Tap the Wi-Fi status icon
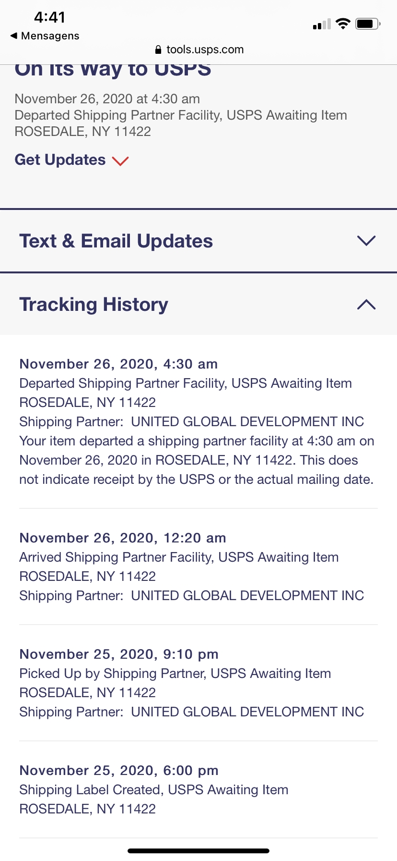The height and width of the screenshot is (861, 397). [x=343, y=24]
